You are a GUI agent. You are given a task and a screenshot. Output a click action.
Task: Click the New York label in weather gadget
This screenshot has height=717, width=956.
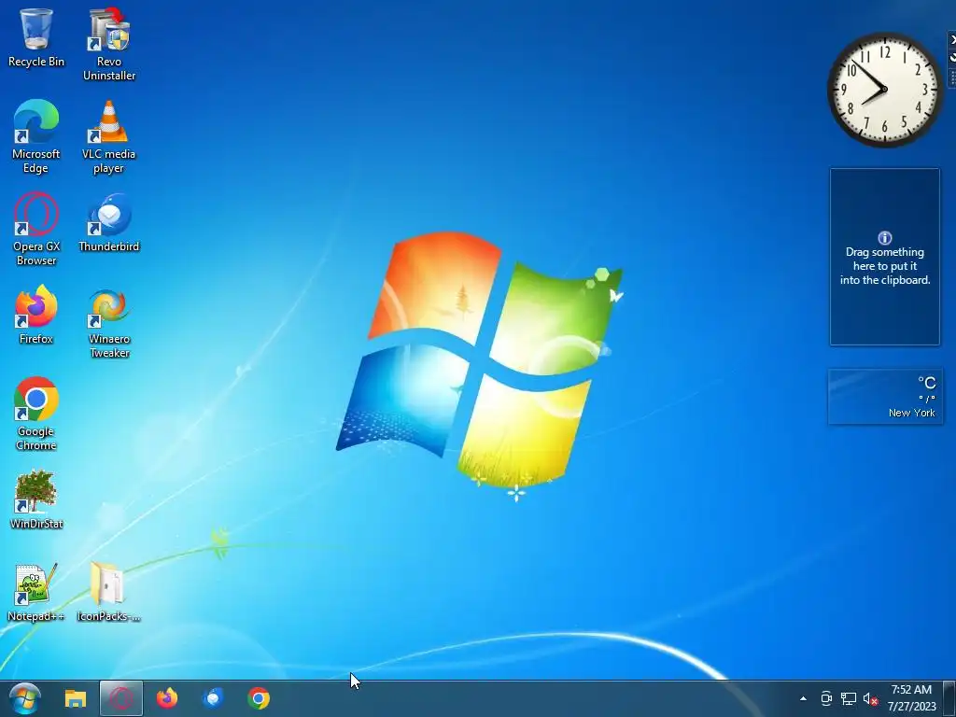pyautogui.click(x=911, y=413)
